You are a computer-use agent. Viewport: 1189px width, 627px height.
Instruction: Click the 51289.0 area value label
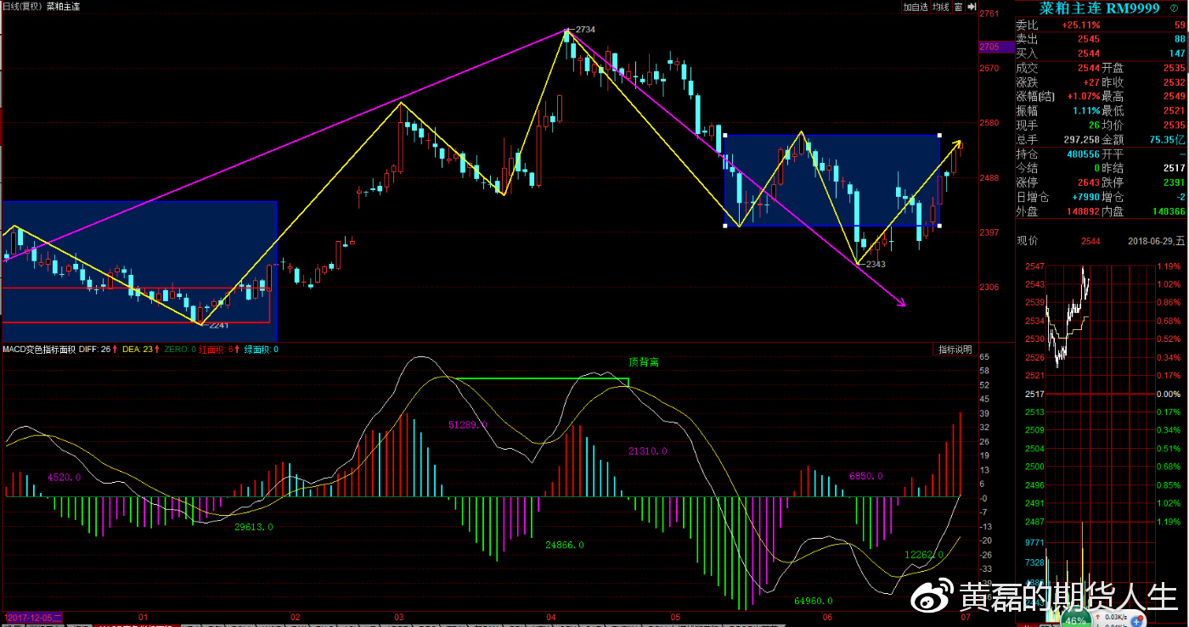(x=468, y=424)
